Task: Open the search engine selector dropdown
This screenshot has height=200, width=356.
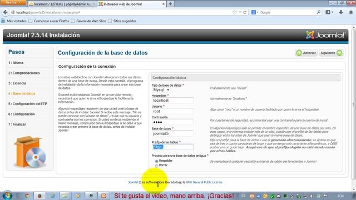Action: [255, 12]
